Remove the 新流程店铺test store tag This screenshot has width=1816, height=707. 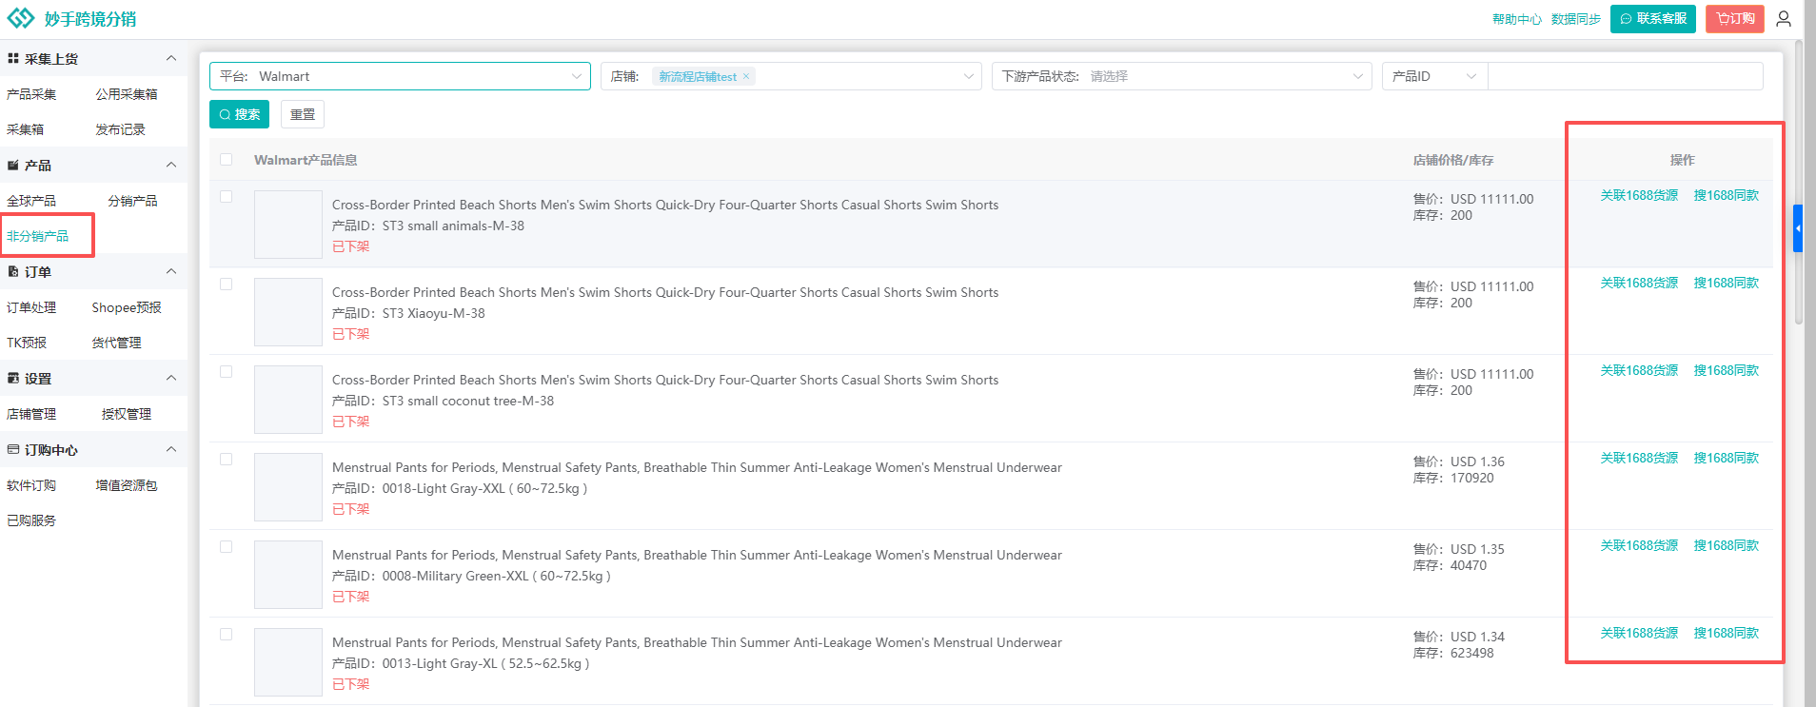pos(746,76)
